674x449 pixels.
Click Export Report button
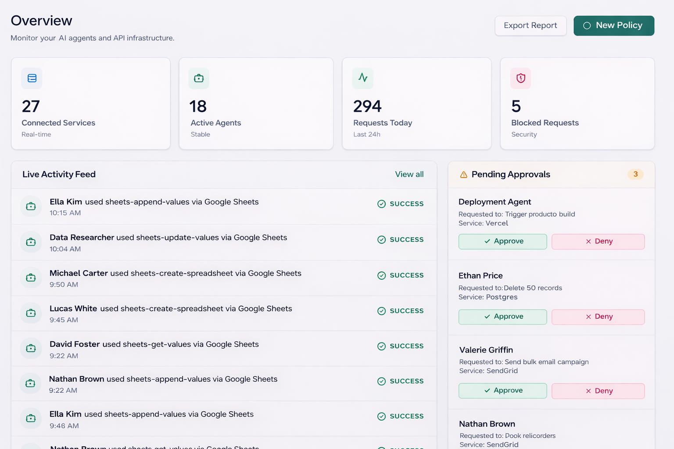tap(531, 26)
